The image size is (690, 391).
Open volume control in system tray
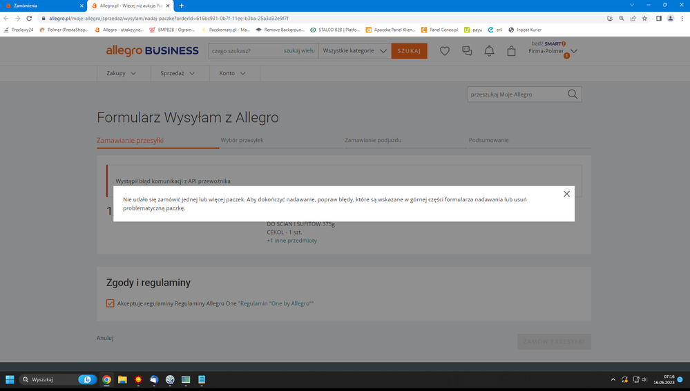644,379
